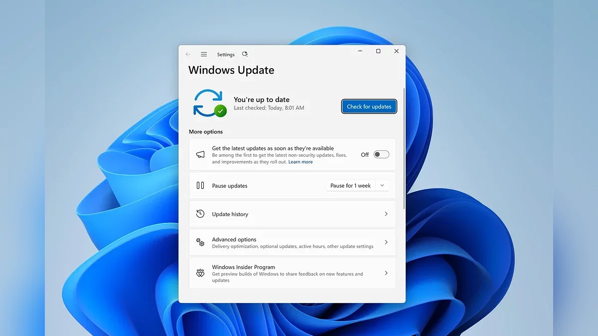Open the Pause for 1 week dropdown arrow
This screenshot has width=598, height=336.
pyautogui.click(x=382, y=185)
